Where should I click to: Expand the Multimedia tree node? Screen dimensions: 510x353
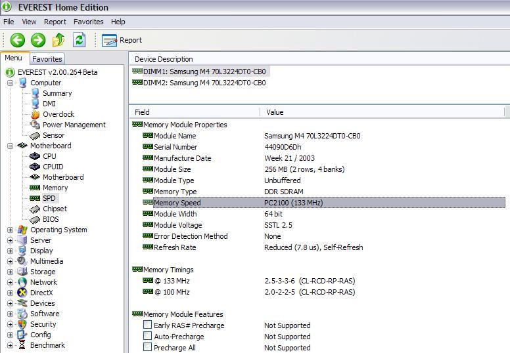pyautogui.click(x=10, y=261)
